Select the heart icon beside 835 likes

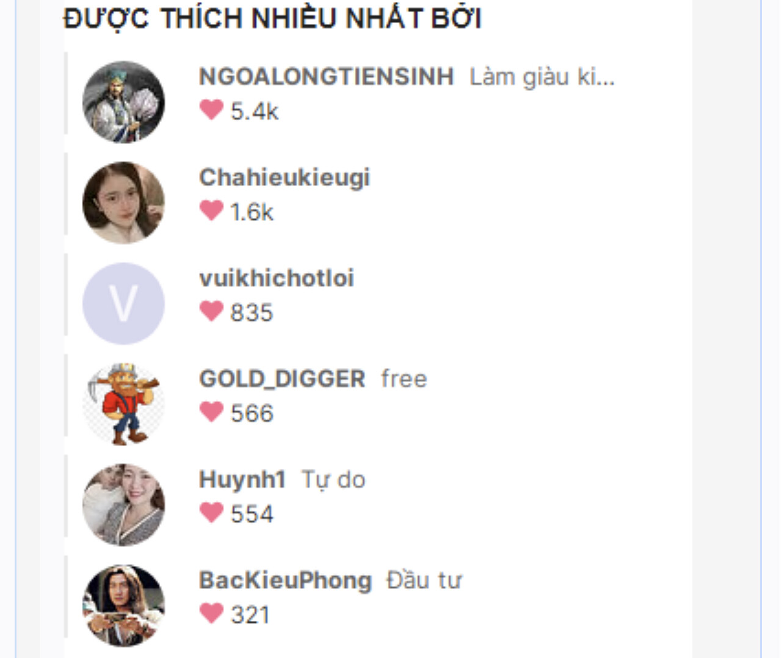(x=212, y=311)
